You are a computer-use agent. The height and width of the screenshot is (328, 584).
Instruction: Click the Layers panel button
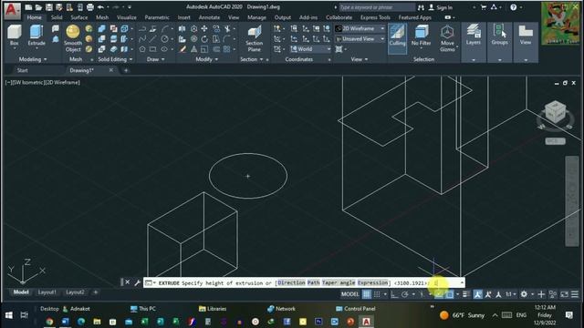point(474,36)
